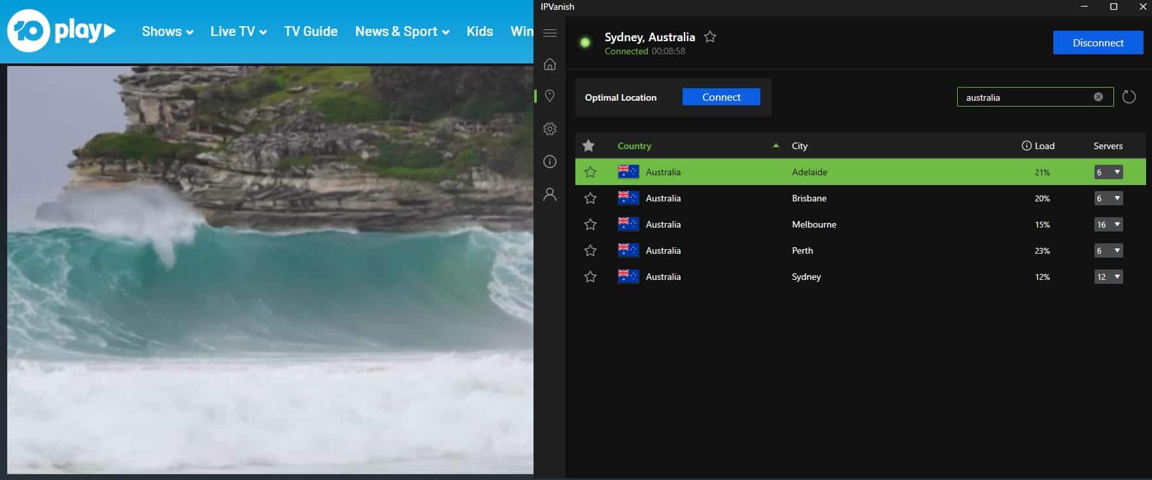Open the Win menu item
The width and height of the screenshot is (1152, 480).
pyautogui.click(x=522, y=31)
